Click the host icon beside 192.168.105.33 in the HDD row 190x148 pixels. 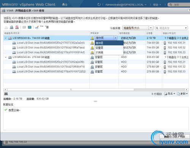[165, 72]
